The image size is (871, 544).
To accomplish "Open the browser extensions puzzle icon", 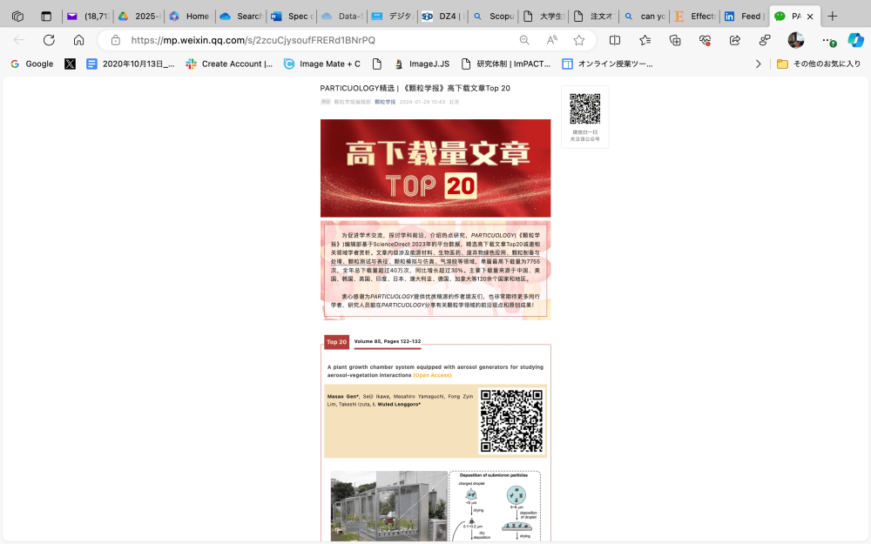I will [675, 41].
